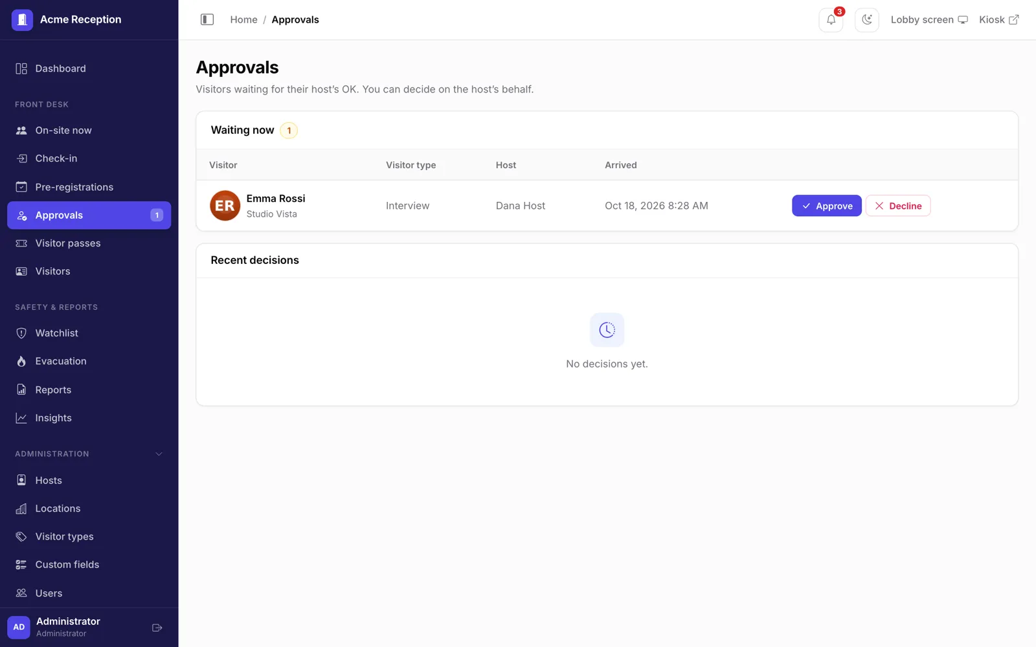Screen dimensions: 1036x647
Task: Click Emma Rossi's ER avatar
Action: point(225,206)
